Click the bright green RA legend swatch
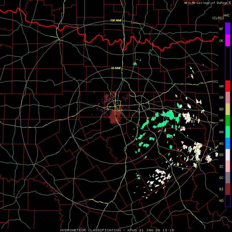This screenshot has height=232, width=232. pos(228,132)
